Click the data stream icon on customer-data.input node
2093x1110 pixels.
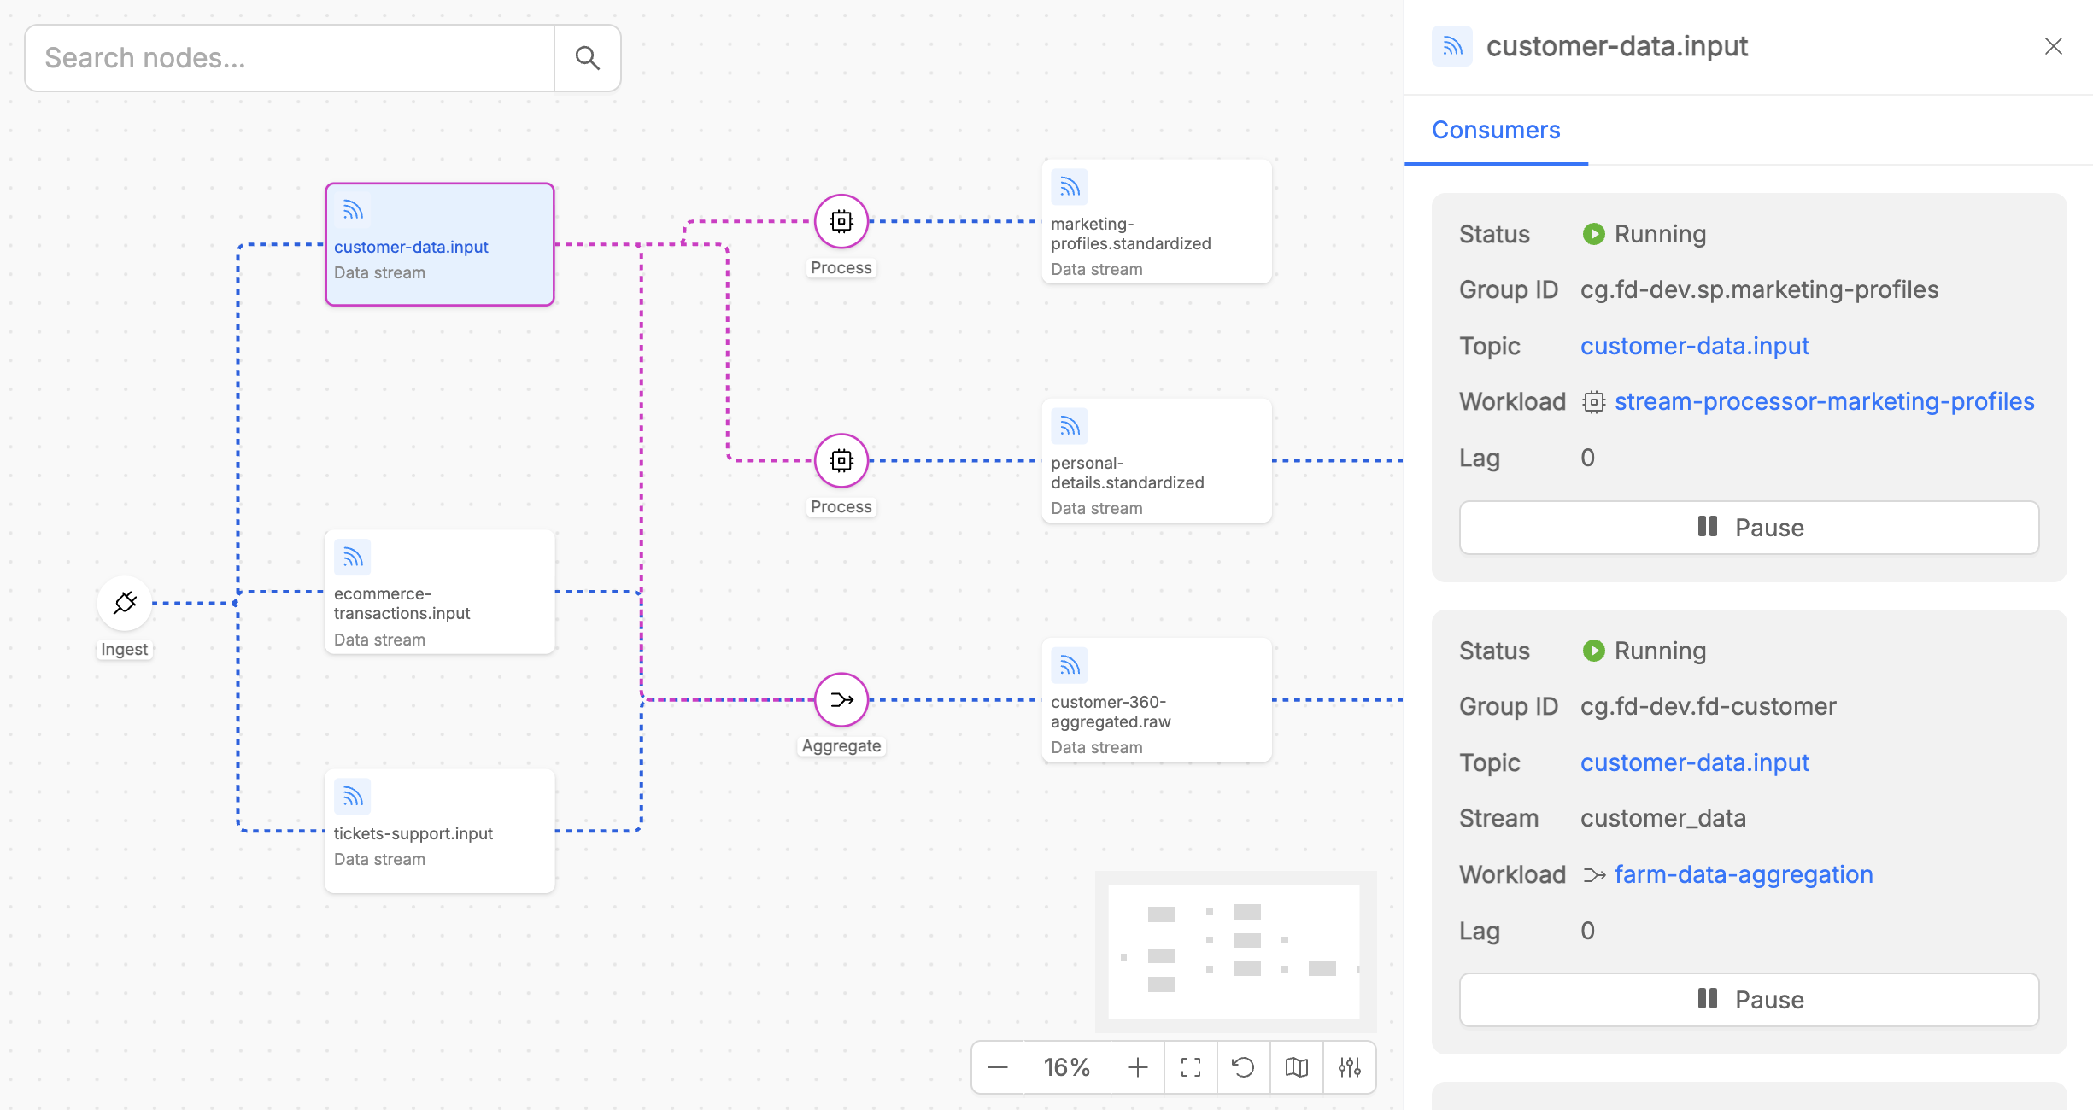coord(353,210)
